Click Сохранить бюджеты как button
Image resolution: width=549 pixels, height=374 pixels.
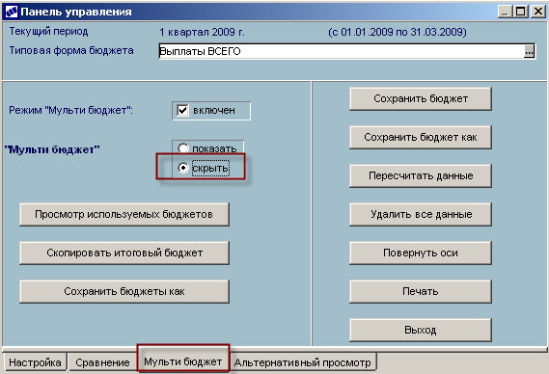[x=124, y=291]
